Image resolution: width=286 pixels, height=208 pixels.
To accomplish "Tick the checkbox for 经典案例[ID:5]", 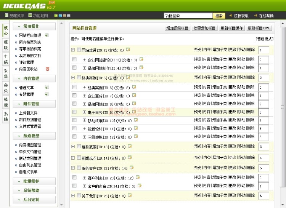I will point(79,77).
